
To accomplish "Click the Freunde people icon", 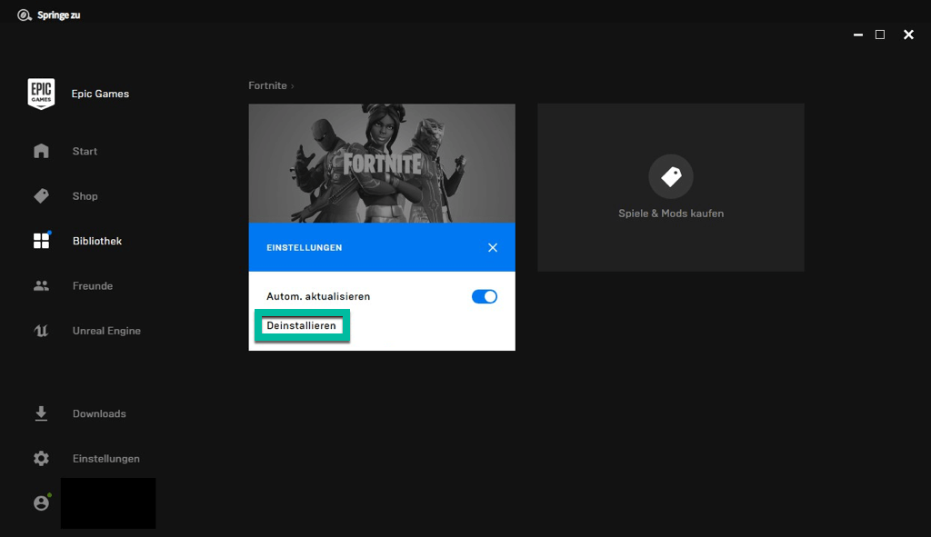I will 41,285.
